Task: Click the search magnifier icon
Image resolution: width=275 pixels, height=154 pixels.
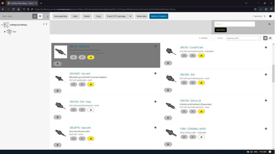Action: point(269,24)
